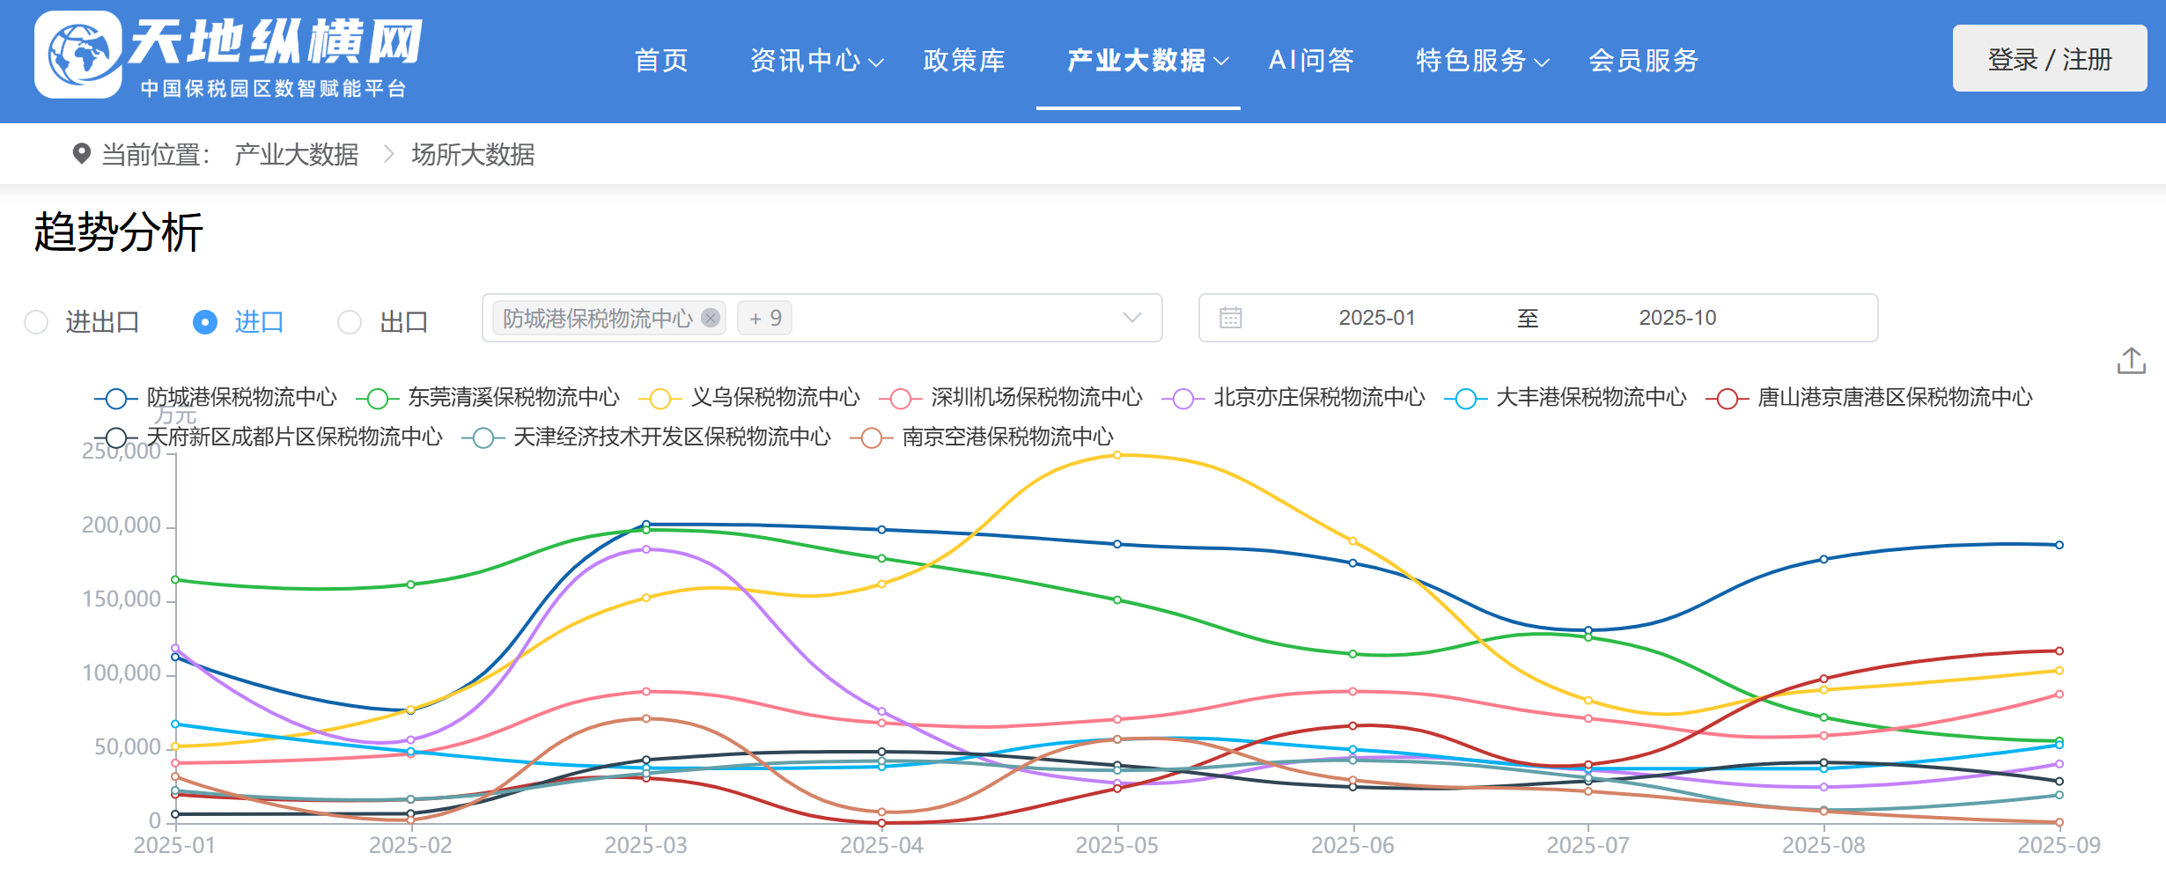This screenshot has width=2166, height=882.
Task: Click the location pin icon in breadcrumb
Action: coord(81,154)
